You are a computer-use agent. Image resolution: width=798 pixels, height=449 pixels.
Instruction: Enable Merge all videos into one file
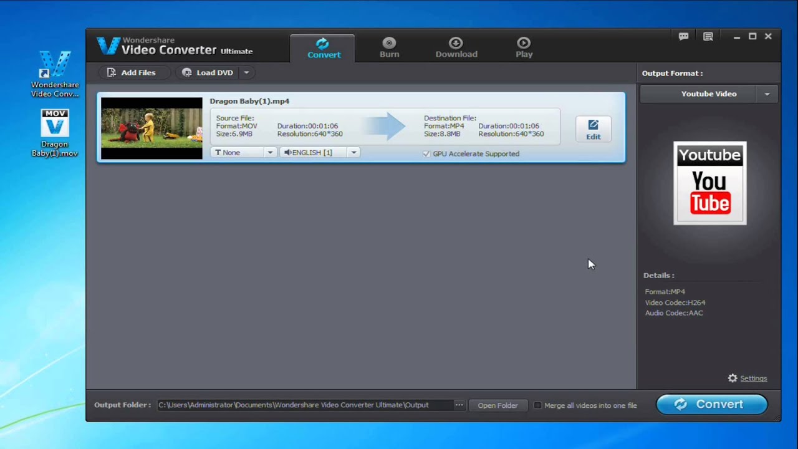click(x=537, y=405)
